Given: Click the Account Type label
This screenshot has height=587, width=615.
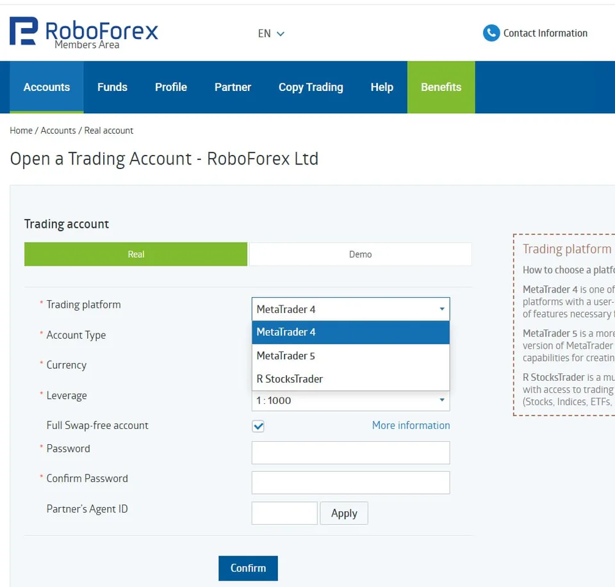Looking at the screenshot, I should [76, 335].
